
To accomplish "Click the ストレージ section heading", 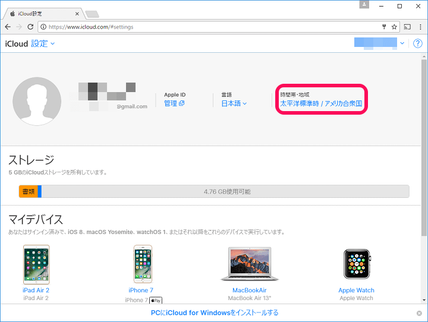I will [x=31, y=160].
